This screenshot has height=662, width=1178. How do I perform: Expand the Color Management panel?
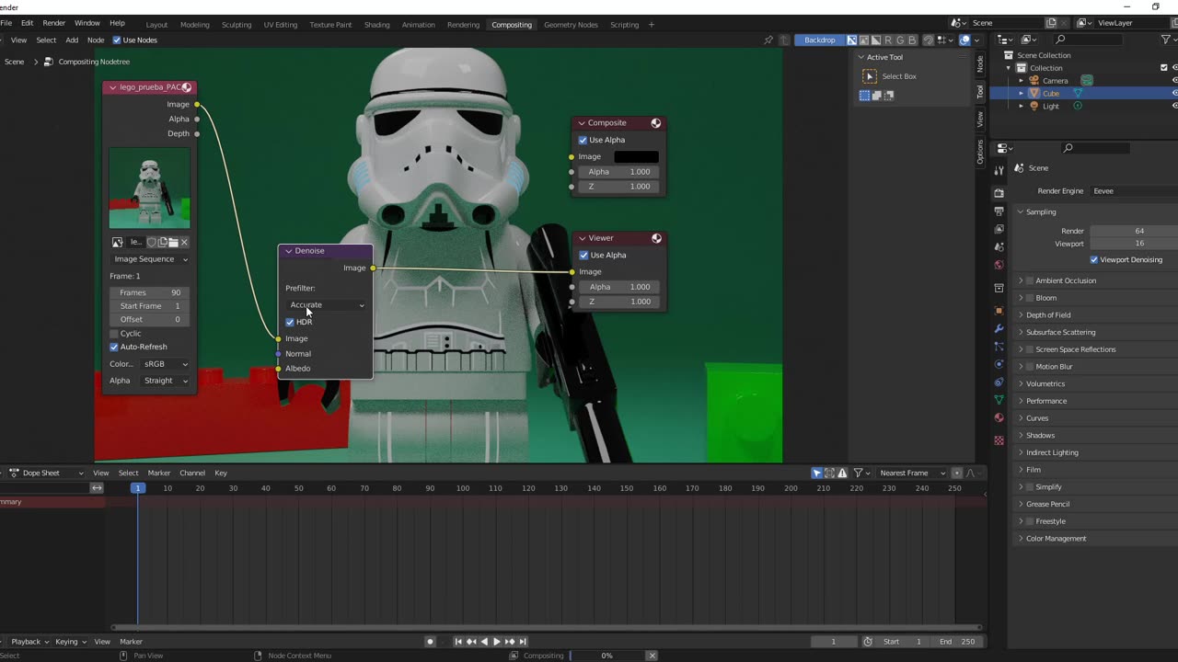coord(1056,538)
